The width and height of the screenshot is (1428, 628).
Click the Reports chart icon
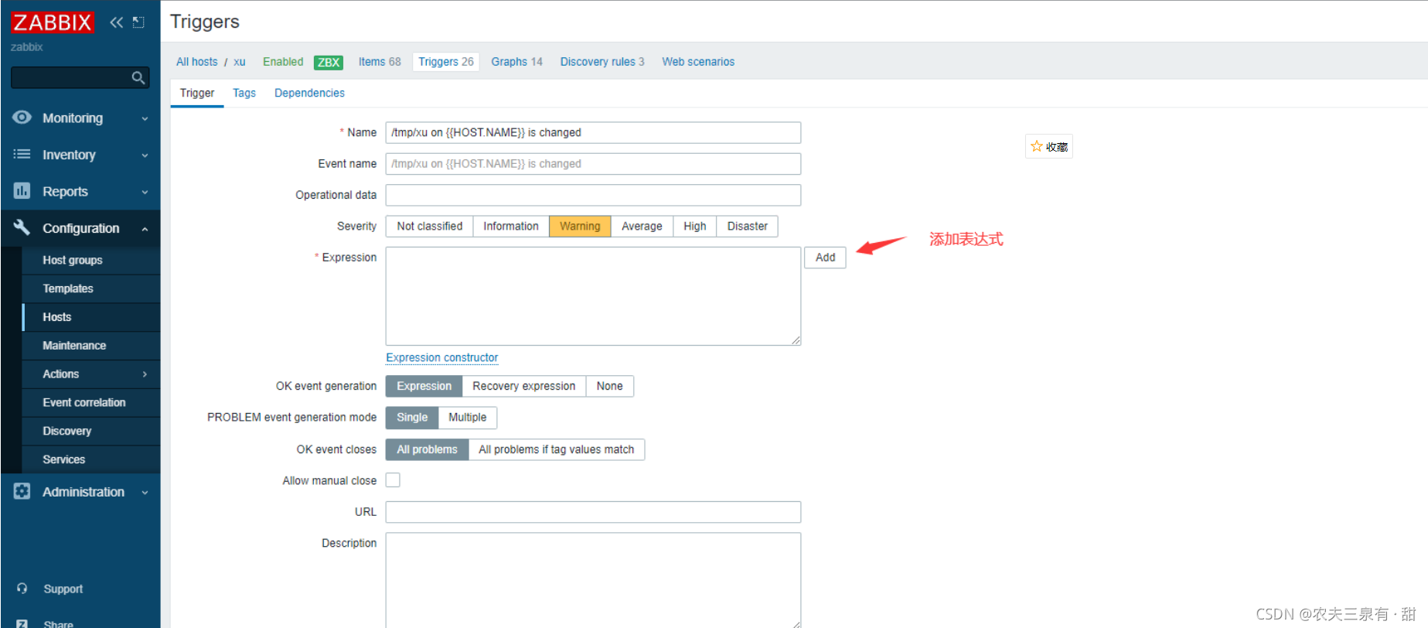coord(22,190)
